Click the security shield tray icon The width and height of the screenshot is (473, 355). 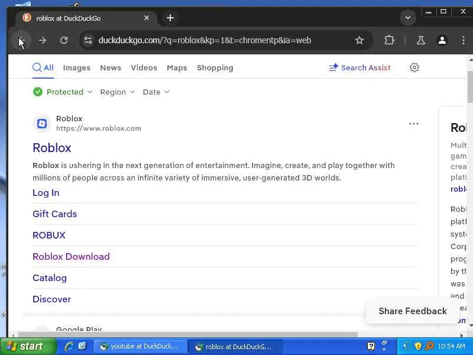pyautogui.click(x=418, y=346)
